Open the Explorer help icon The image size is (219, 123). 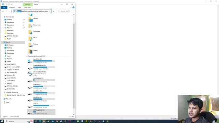click(73, 8)
